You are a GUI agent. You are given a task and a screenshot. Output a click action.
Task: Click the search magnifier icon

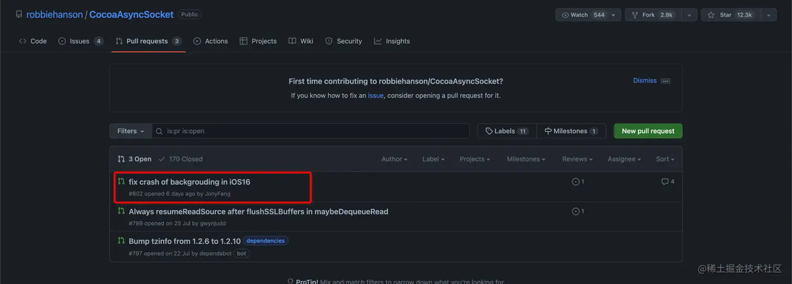point(159,131)
